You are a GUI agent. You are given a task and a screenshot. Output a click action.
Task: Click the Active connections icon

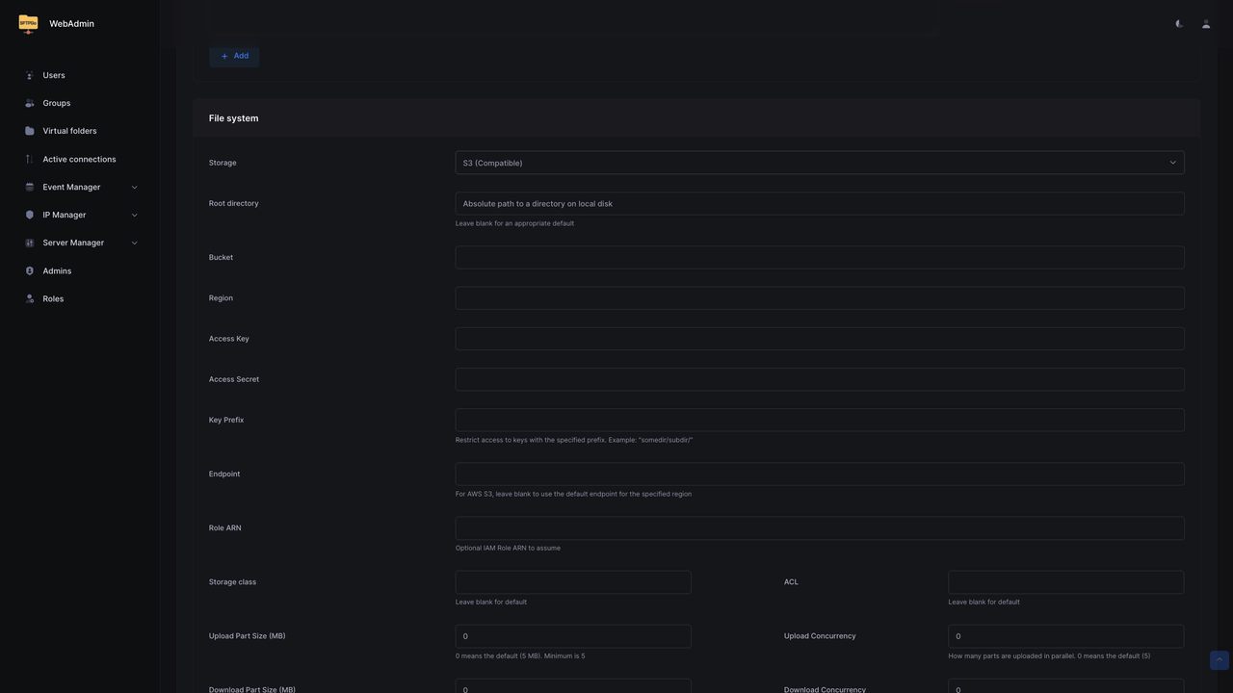pos(29,159)
